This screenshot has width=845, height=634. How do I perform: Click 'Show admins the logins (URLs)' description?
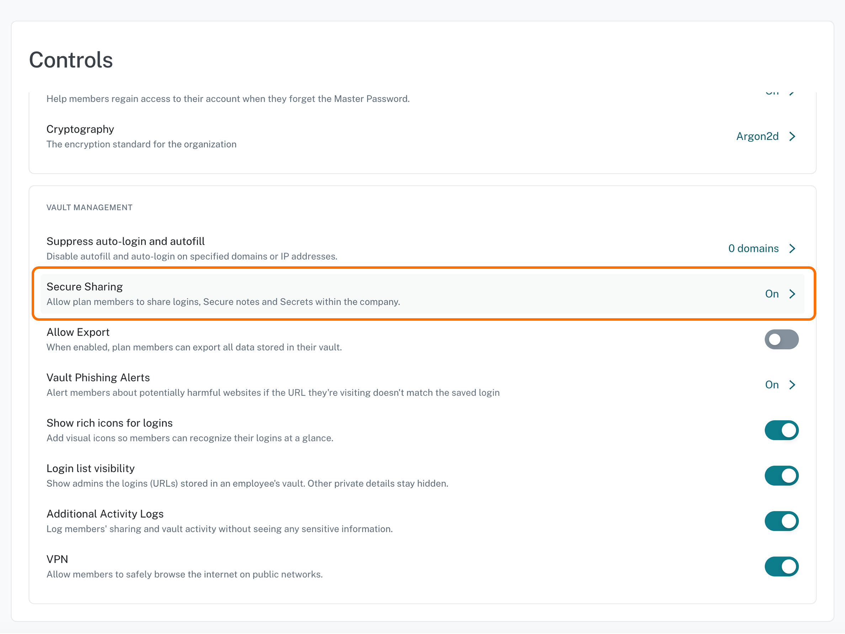tap(248, 484)
